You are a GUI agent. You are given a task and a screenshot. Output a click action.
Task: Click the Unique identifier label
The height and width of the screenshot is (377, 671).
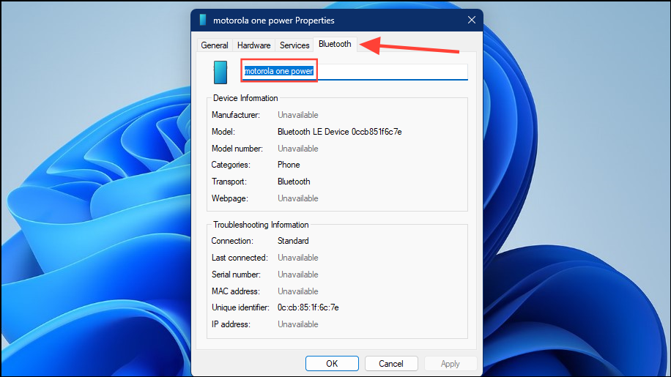pyautogui.click(x=240, y=307)
